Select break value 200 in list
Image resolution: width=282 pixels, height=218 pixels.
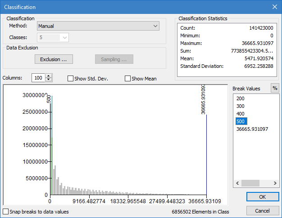pyautogui.click(x=240, y=98)
